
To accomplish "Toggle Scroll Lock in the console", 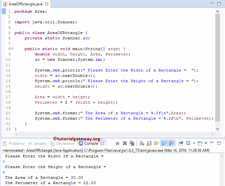I will coord(149,143).
